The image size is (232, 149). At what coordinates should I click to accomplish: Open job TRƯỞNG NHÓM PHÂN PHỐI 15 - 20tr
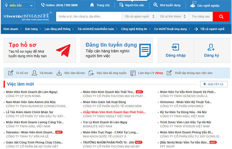[109, 142]
